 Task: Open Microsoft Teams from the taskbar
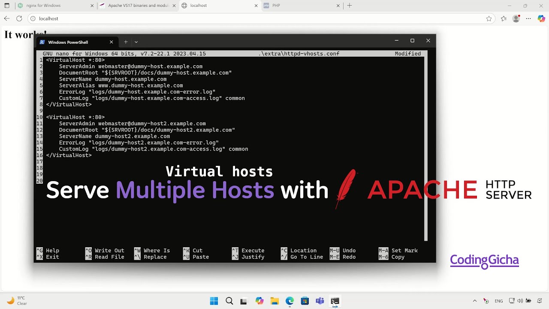(320, 301)
